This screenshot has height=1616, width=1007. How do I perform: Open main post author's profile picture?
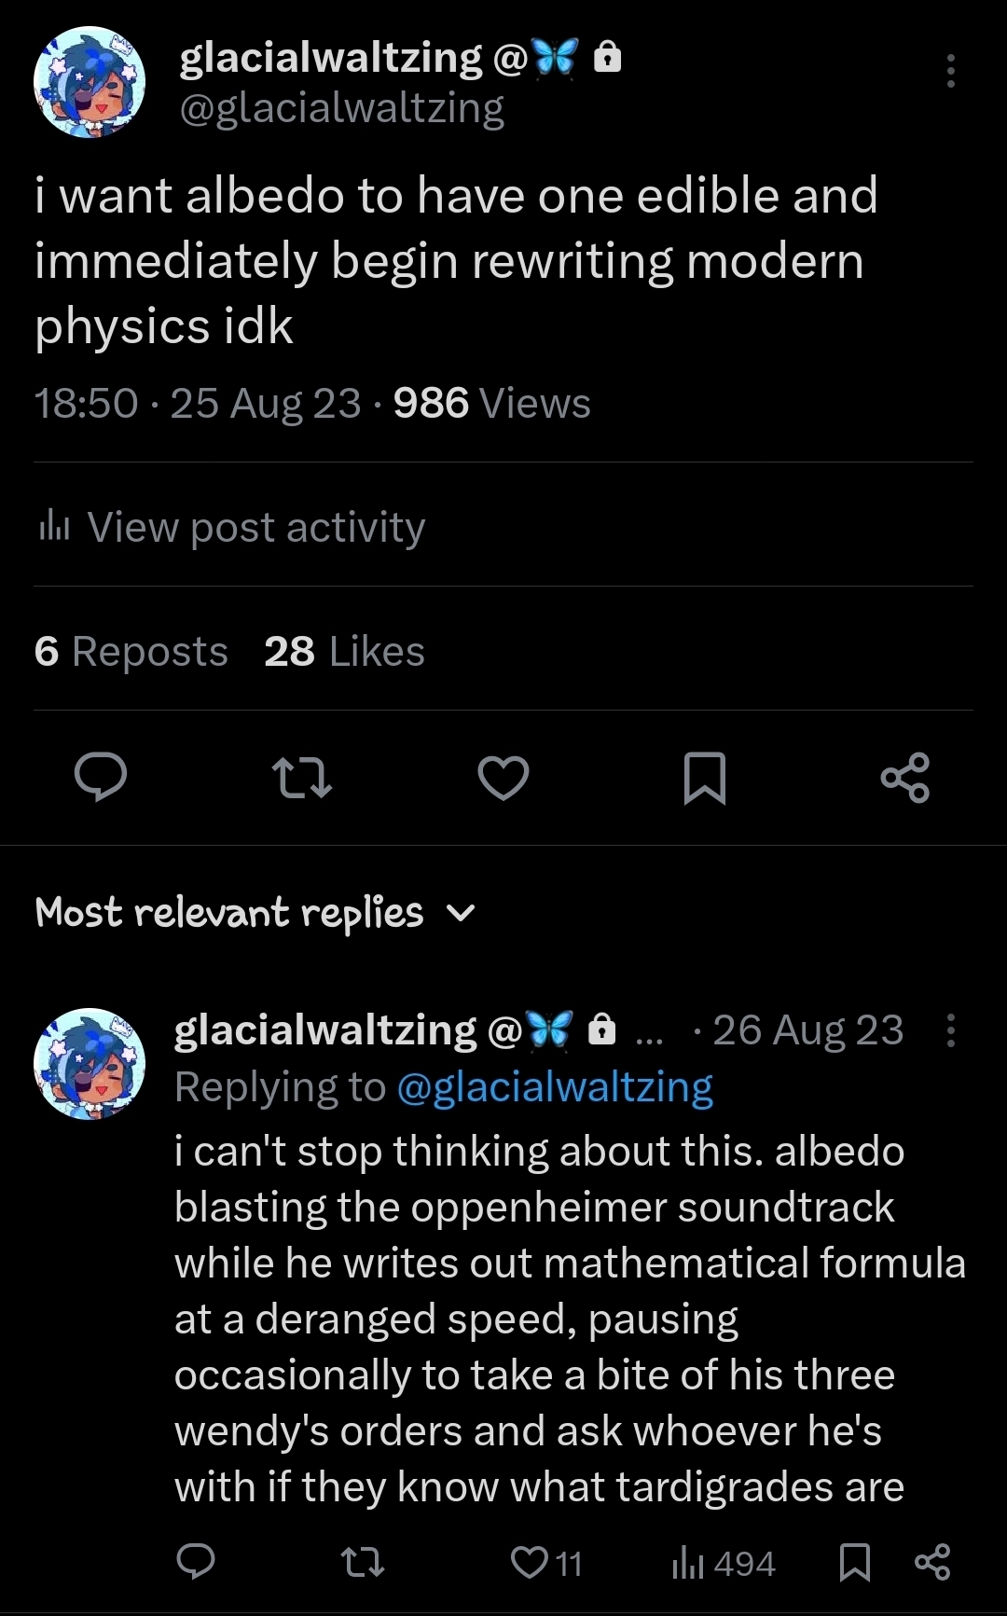coord(90,82)
